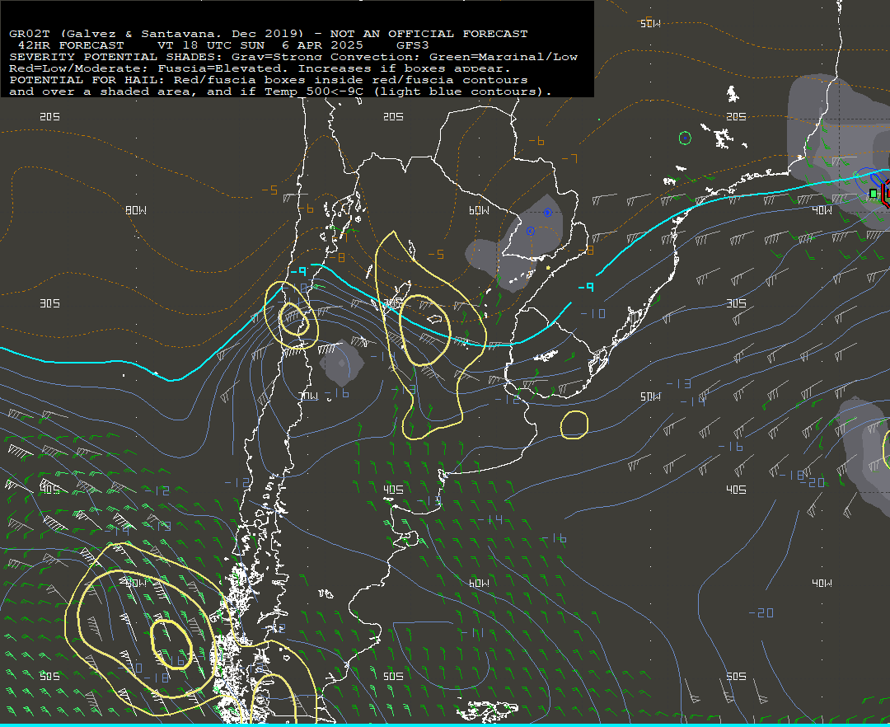Viewport: 890px width, 727px height.
Task: Click the "POTENTIAL FOR HAIL" legend line
Action: coord(269,80)
